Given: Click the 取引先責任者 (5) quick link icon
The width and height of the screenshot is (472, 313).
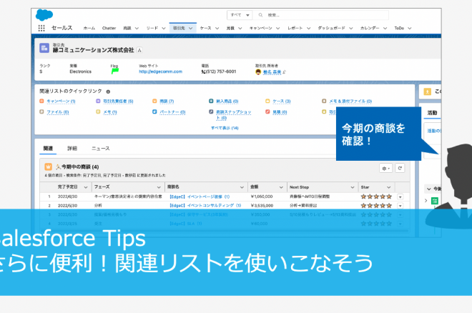Looking at the screenshot, I should point(98,101).
